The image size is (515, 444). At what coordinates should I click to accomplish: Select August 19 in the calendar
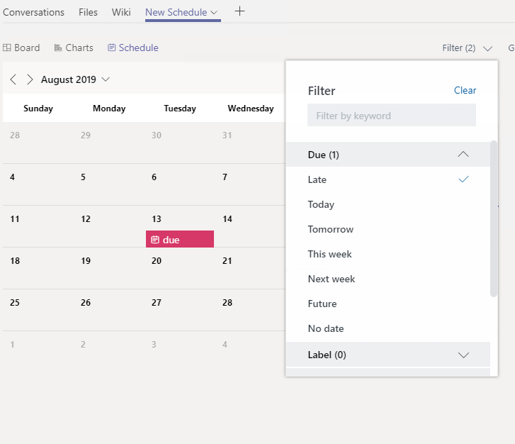pos(86,261)
